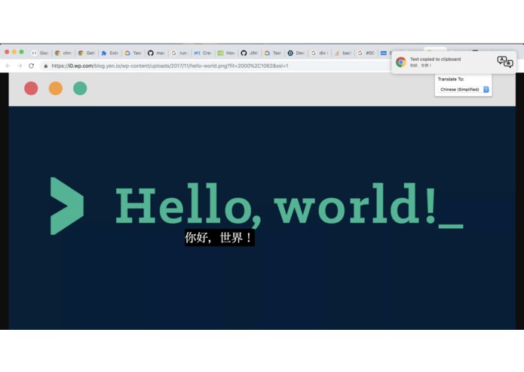Image resolution: width=524 pixels, height=372 pixels.
Task: Open the JIN GitHub tab
Action: 250,53
